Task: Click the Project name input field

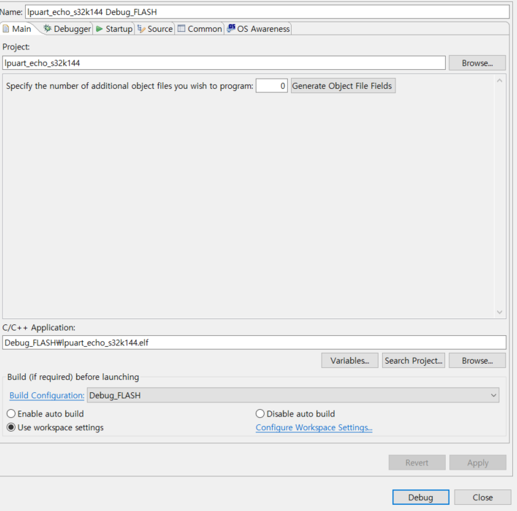Action: point(224,63)
